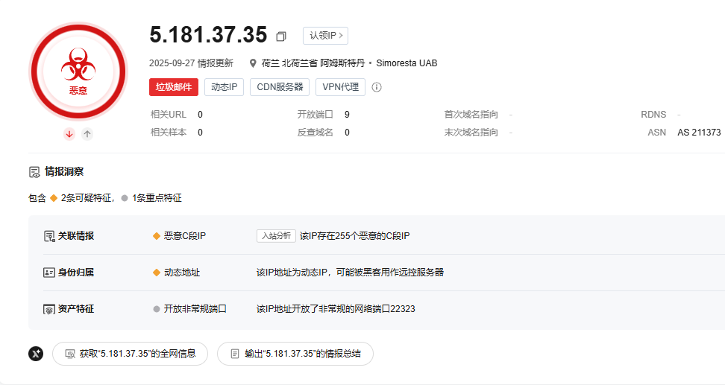Click the black X AI assistant icon
The image size is (725, 385).
click(x=36, y=354)
